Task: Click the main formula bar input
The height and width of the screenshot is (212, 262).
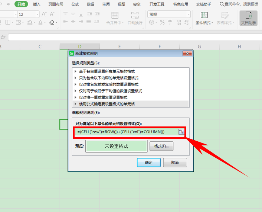Action: 135,37
